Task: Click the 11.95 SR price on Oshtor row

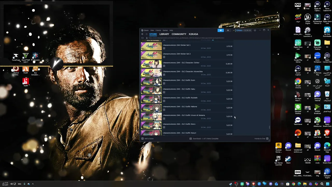Action: pyautogui.click(x=229, y=64)
